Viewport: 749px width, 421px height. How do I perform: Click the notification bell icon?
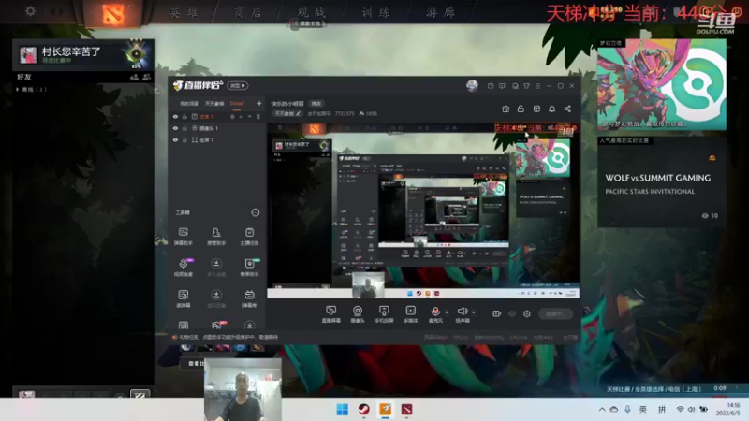pos(551,109)
